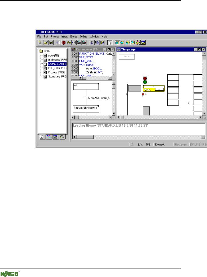Viewport: 207px width, 277px height.
Task: Click the Cut scissors icon
Action: point(92,43)
